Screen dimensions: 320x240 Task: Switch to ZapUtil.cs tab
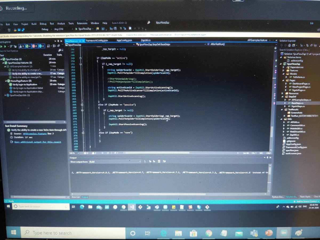(146, 41)
